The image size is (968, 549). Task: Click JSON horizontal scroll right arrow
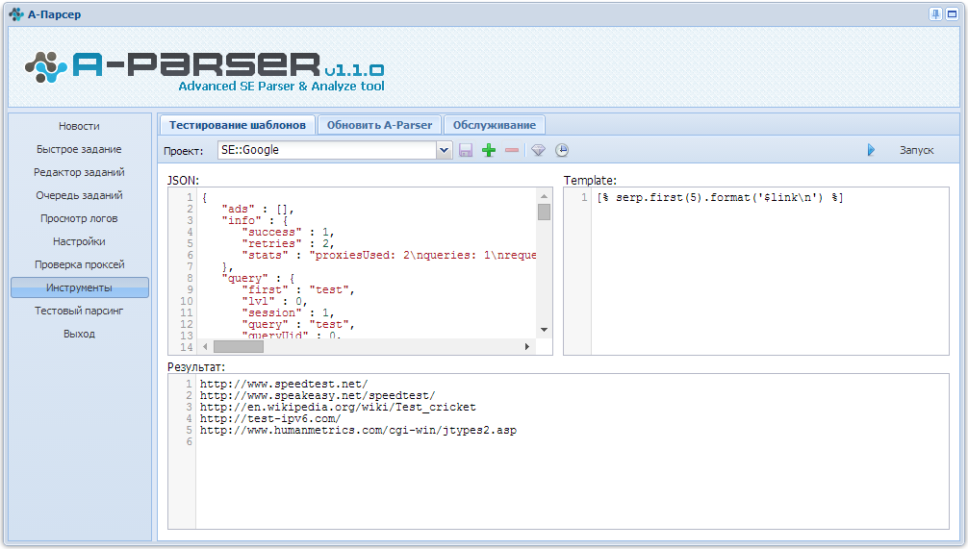[526, 347]
